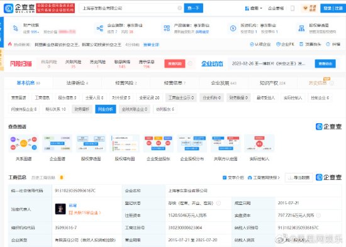
Task: Open the 财产线索 card icon
Action: pyautogui.click(x=16, y=28)
